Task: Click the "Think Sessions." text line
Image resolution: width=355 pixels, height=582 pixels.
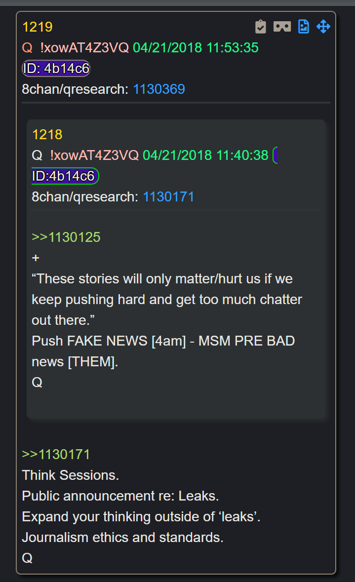Action: [x=71, y=475]
